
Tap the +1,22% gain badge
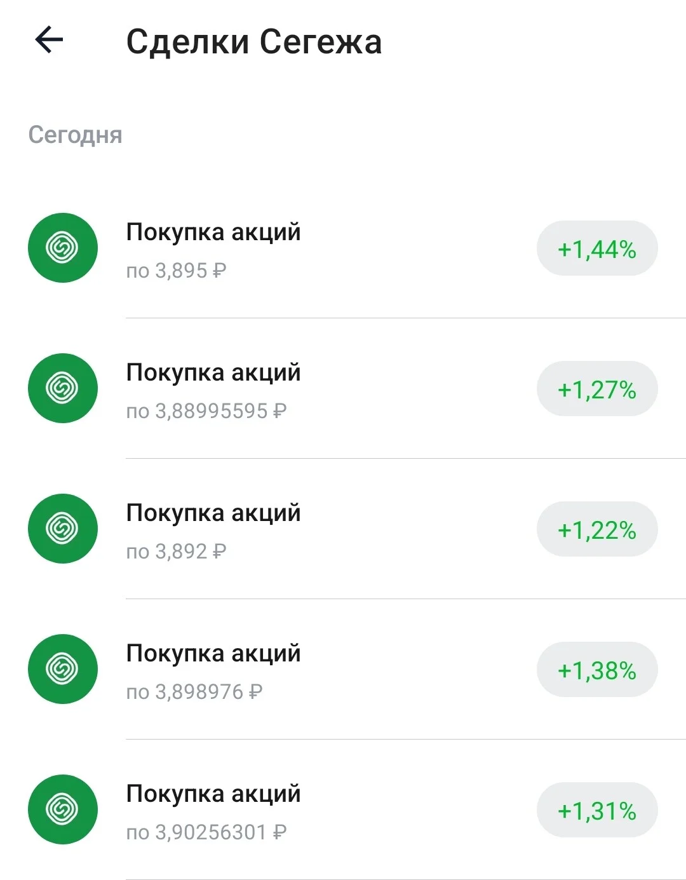pos(597,529)
